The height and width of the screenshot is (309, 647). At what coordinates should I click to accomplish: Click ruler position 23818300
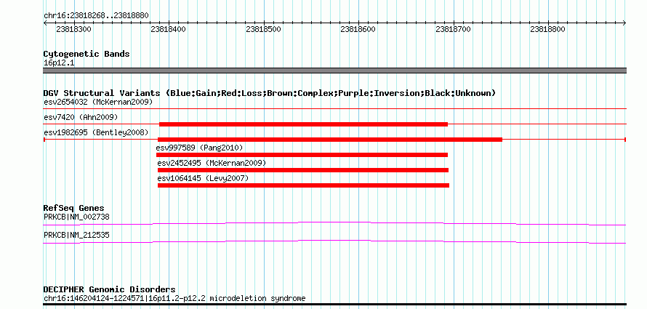(x=74, y=29)
